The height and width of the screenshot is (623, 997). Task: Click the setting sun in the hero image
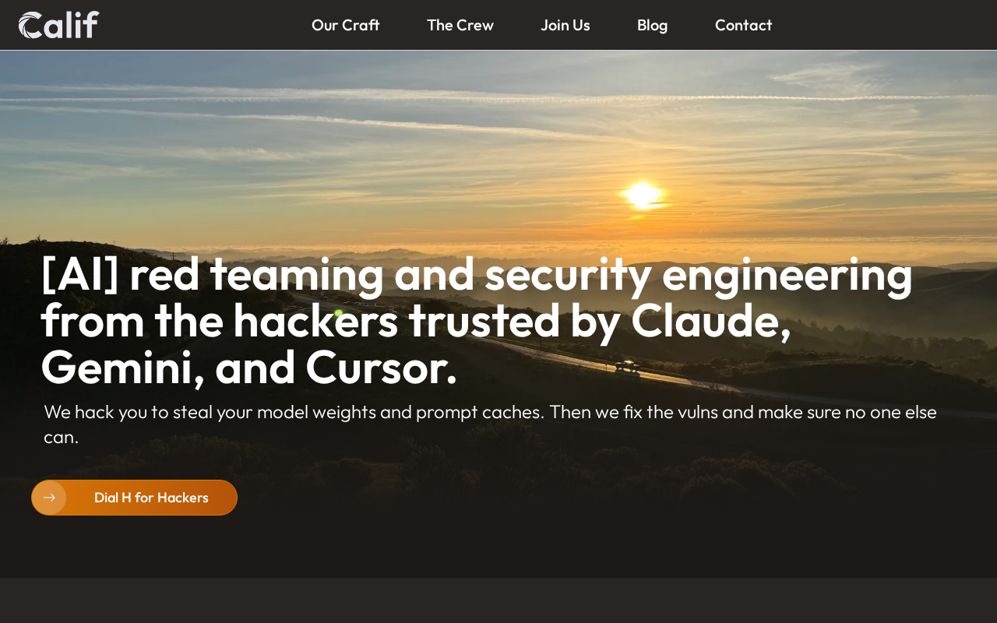[x=642, y=195]
